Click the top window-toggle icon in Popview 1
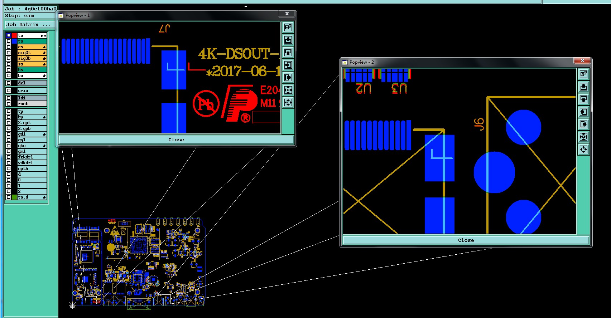Viewport: 611px width, 318px height. [x=288, y=27]
